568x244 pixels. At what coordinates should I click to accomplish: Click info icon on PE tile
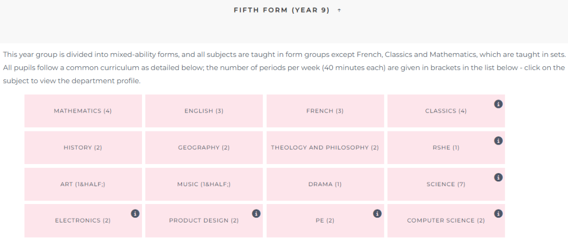pyautogui.click(x=377, y=213)
